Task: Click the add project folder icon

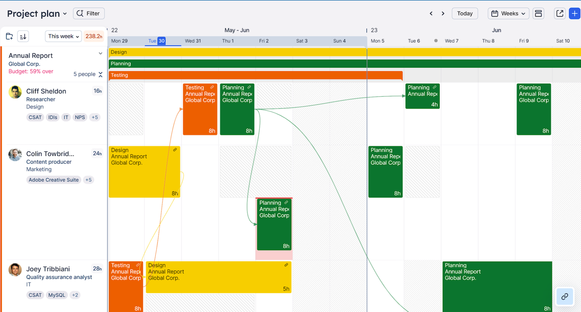Action: point(10,36)
